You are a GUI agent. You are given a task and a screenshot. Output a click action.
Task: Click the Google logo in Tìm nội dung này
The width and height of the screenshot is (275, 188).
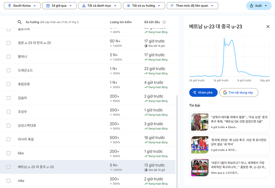tap(225, 92)
